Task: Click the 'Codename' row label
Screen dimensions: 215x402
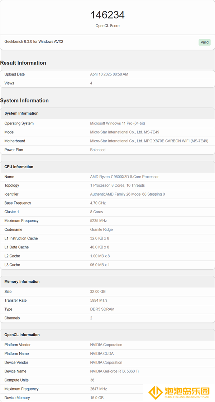Action: pos(13,229)
